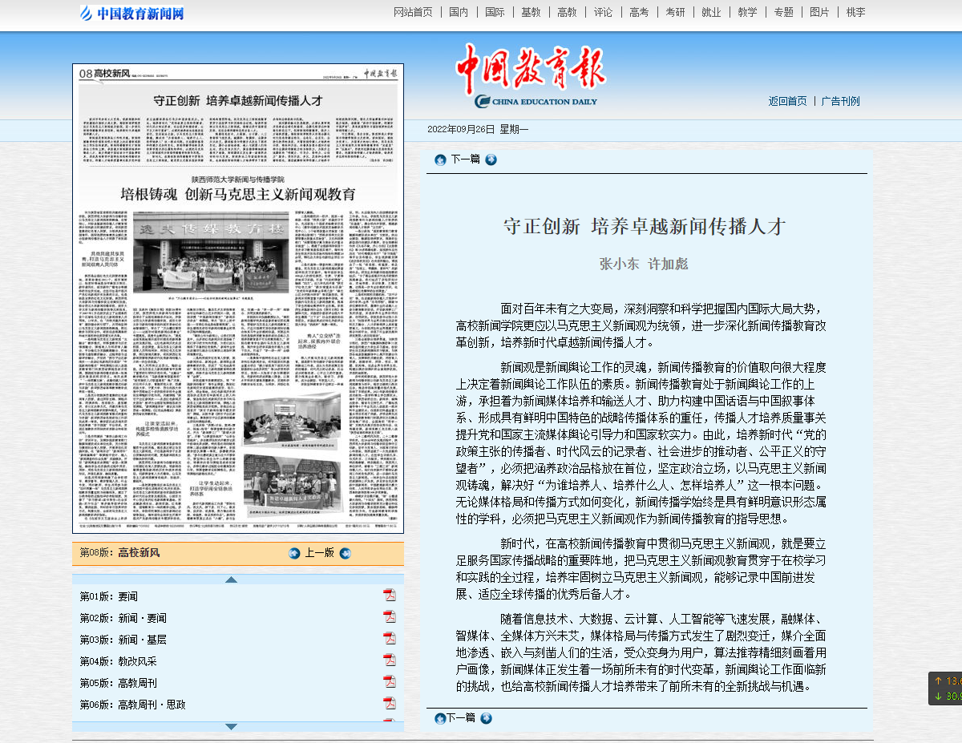
Task: Select the 评论 navigation item
Action: [x=603, y=12]
